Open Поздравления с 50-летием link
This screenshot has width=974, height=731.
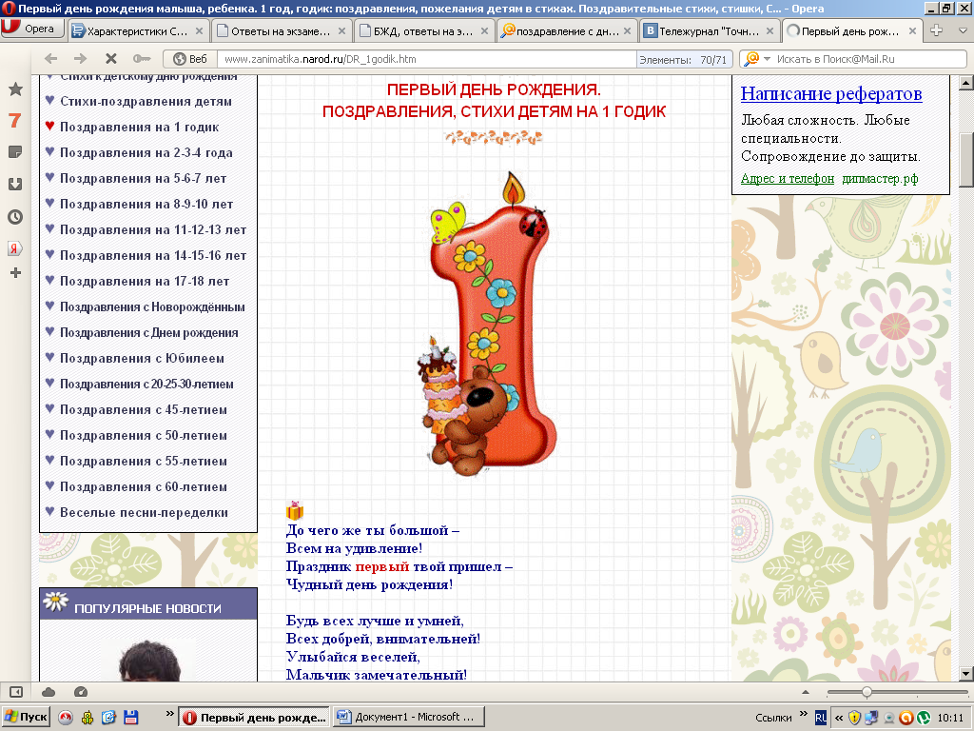tap(143, 436)
